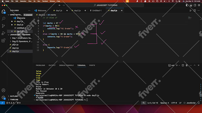Go back in navigation history
Viewport: 202px width, 113px height.
pos(59,5)
